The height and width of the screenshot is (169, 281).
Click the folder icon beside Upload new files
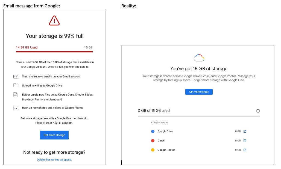pyautogui.click(x=16, y=85)
